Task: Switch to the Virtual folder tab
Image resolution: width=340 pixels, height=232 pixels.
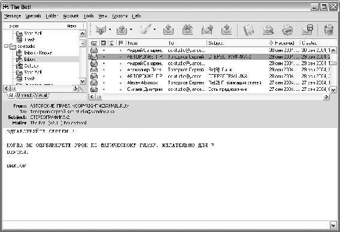Action: 41,95
